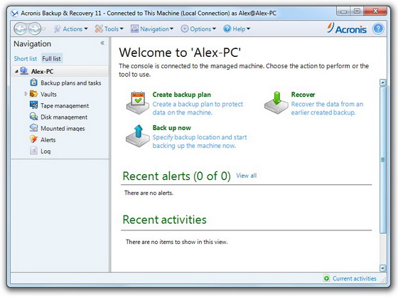Open Log in navigation tree

click(45, 151)
